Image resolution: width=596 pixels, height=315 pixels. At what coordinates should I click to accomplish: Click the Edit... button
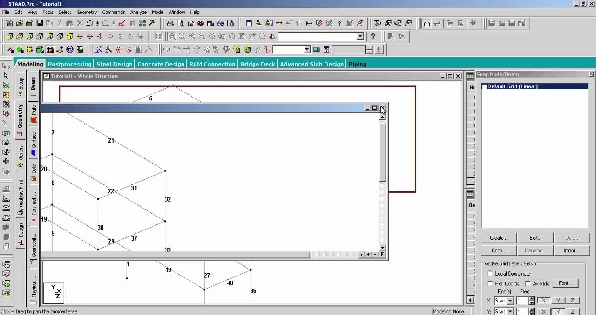pyautogui.click(x=535, y=238)
